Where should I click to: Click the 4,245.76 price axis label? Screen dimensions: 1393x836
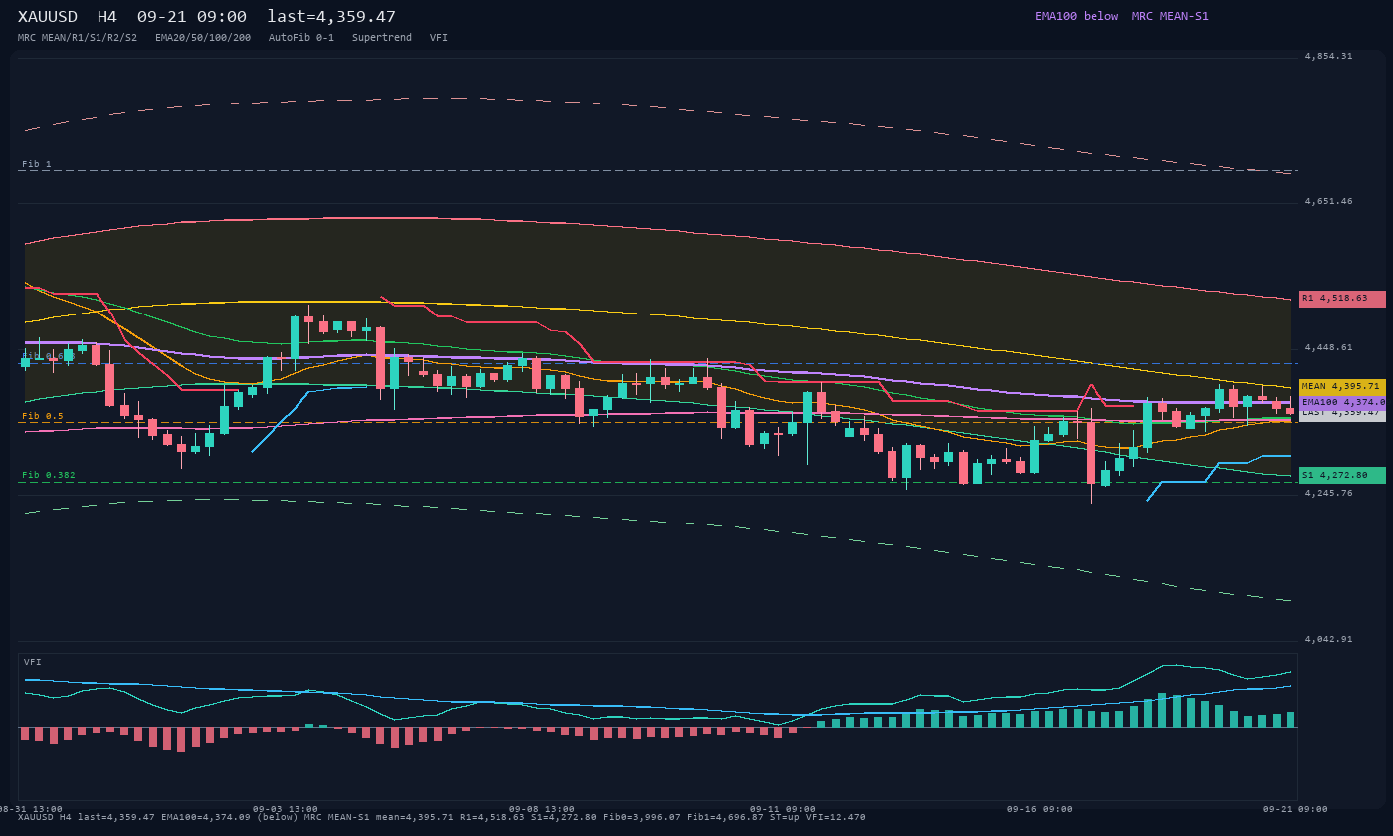[x=1328, y=494]
